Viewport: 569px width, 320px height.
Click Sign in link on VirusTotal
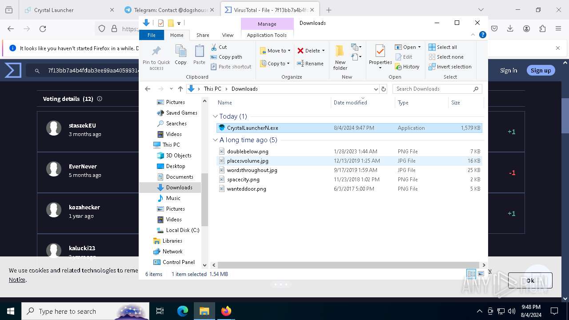click(509, 70)
